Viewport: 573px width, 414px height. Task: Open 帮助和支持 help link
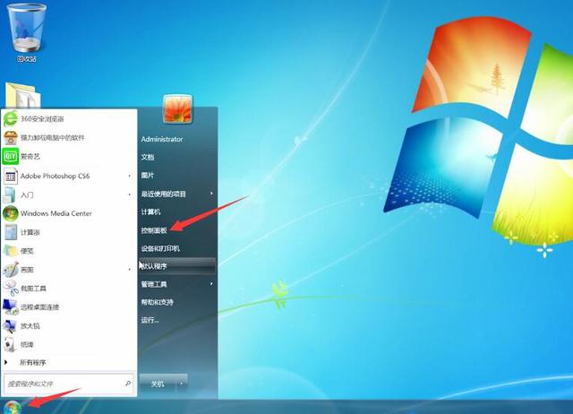[158, 302]
